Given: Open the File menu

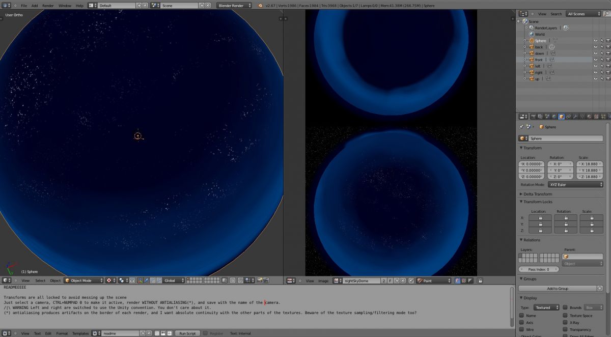Looking at the screenshot, I should pyautogui.click(x=24, y=5).
